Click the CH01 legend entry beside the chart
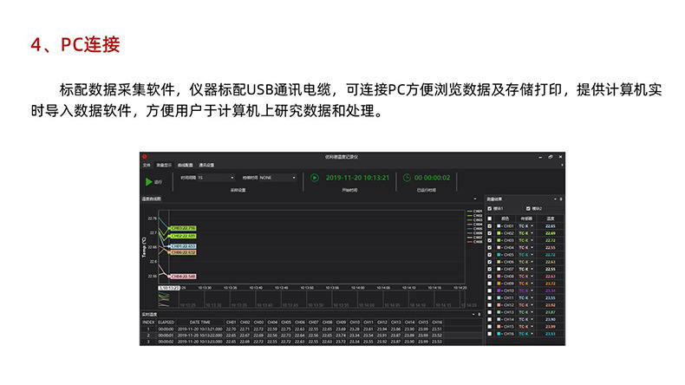685x385 pixels. point(475,211)
